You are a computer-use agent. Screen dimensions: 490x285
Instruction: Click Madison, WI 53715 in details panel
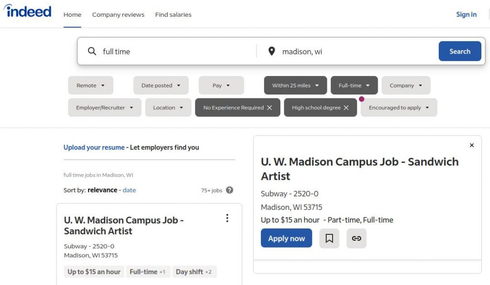(x=291, y=207)
